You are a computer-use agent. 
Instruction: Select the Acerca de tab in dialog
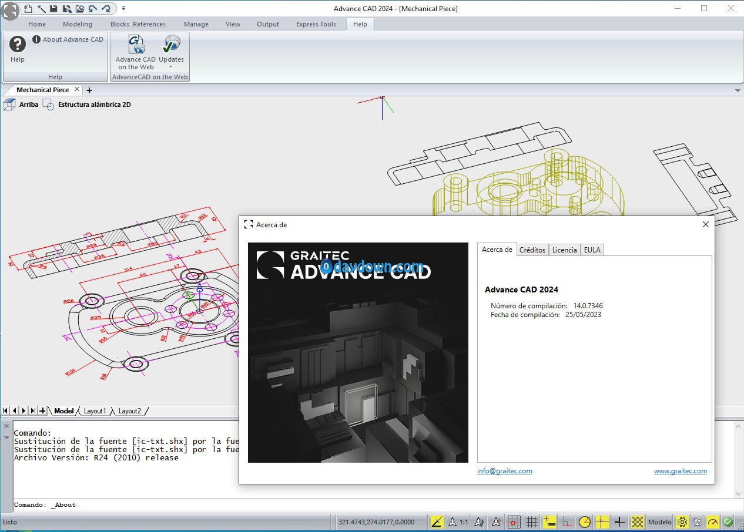[497, 250]
